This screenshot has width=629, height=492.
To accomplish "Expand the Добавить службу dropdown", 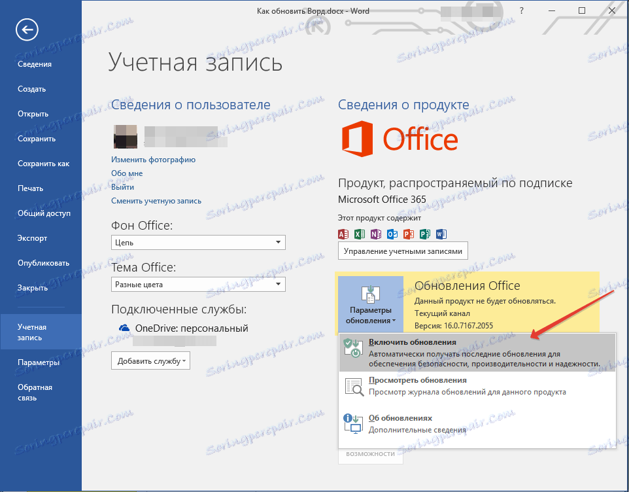I will 150,360.
